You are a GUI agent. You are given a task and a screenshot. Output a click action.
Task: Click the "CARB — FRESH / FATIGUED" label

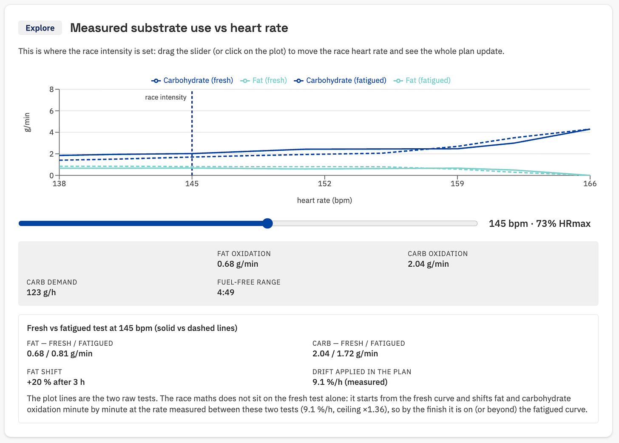click(x=359, y=343)
